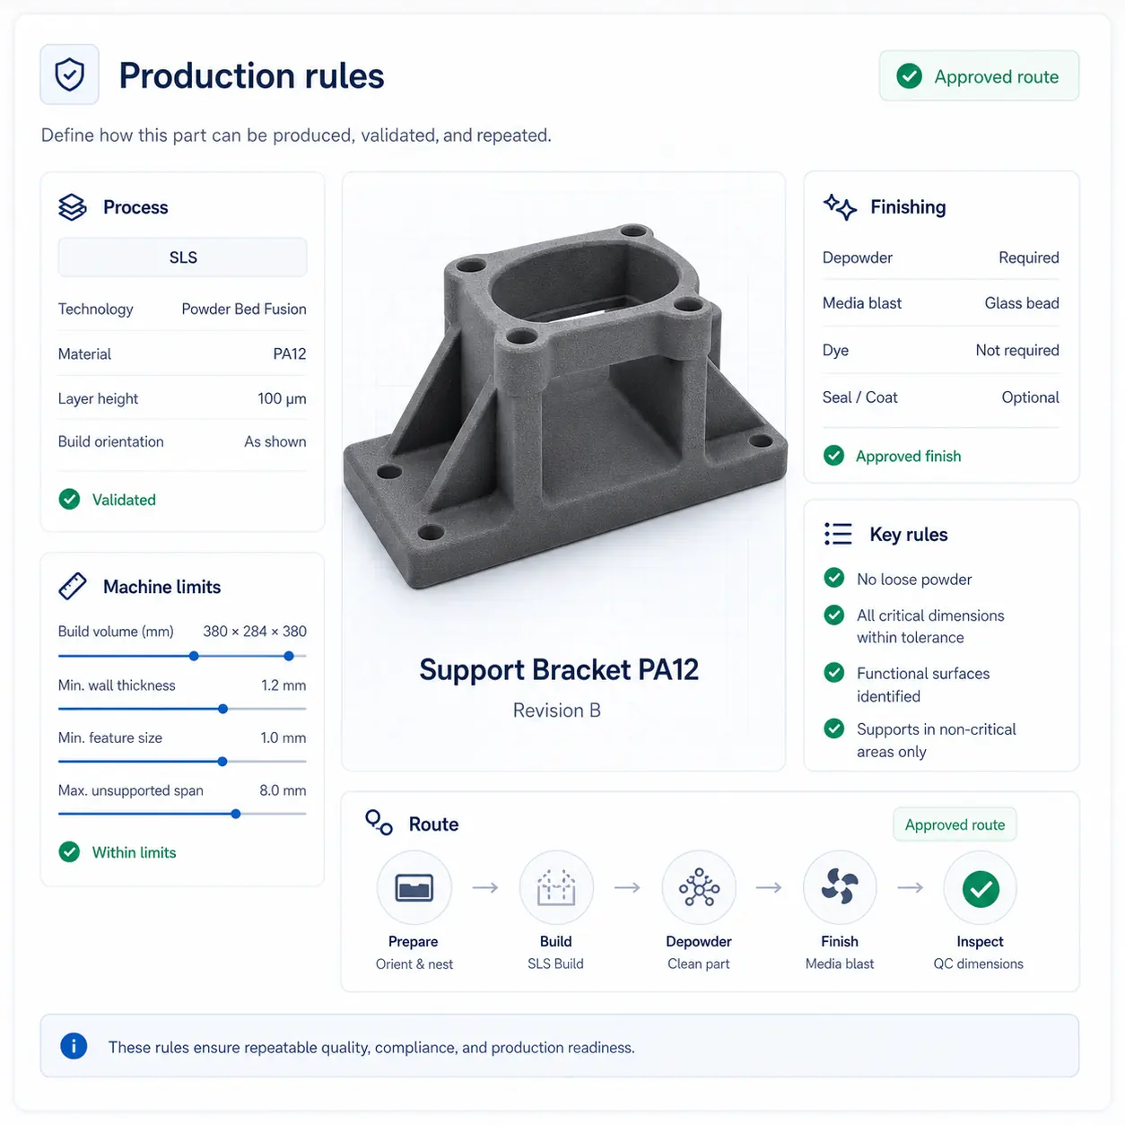Click the Clean part caption
Image resolution: width=1125 pixels, height=1125 pixels.
pyautogui.click(x=699, y=964)
